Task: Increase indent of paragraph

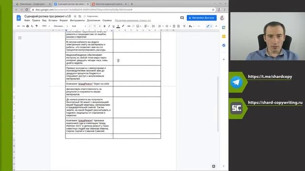Action: (x=178, y=26)
